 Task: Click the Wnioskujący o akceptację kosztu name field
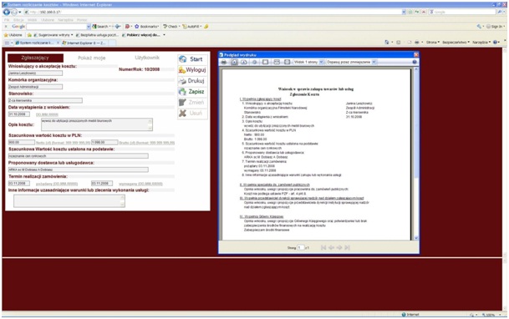point(35,73)
